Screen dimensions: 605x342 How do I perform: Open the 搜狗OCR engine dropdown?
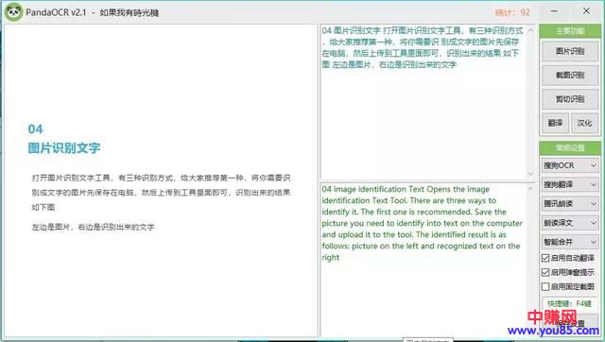[x=570, y=165]
